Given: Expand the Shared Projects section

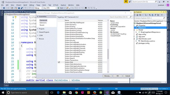Looking at the screenshot, I should [38, 32].
